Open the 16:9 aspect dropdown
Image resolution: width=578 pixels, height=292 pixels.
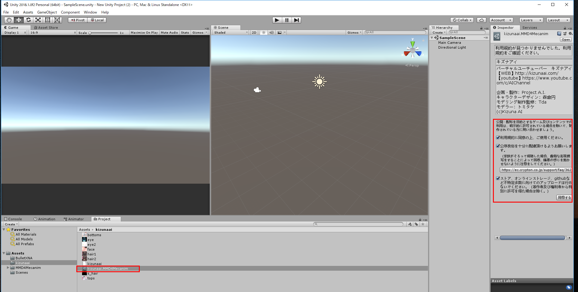tap(53, 32)
